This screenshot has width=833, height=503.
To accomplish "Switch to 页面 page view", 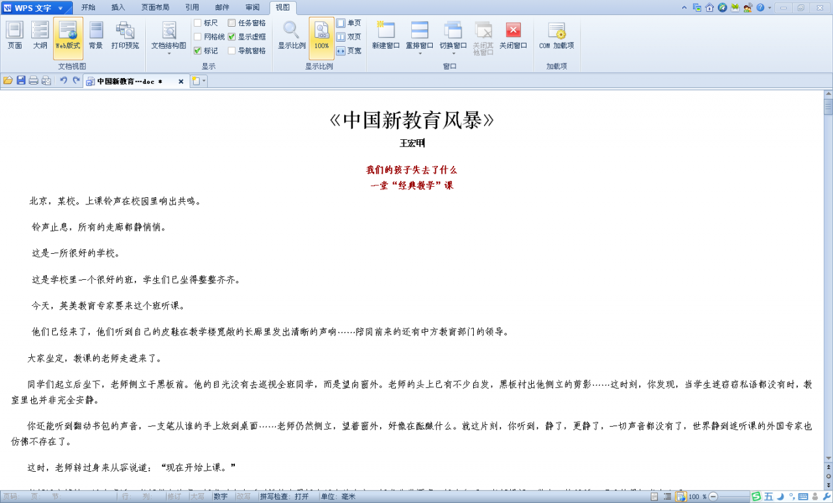I will (14, 36).
